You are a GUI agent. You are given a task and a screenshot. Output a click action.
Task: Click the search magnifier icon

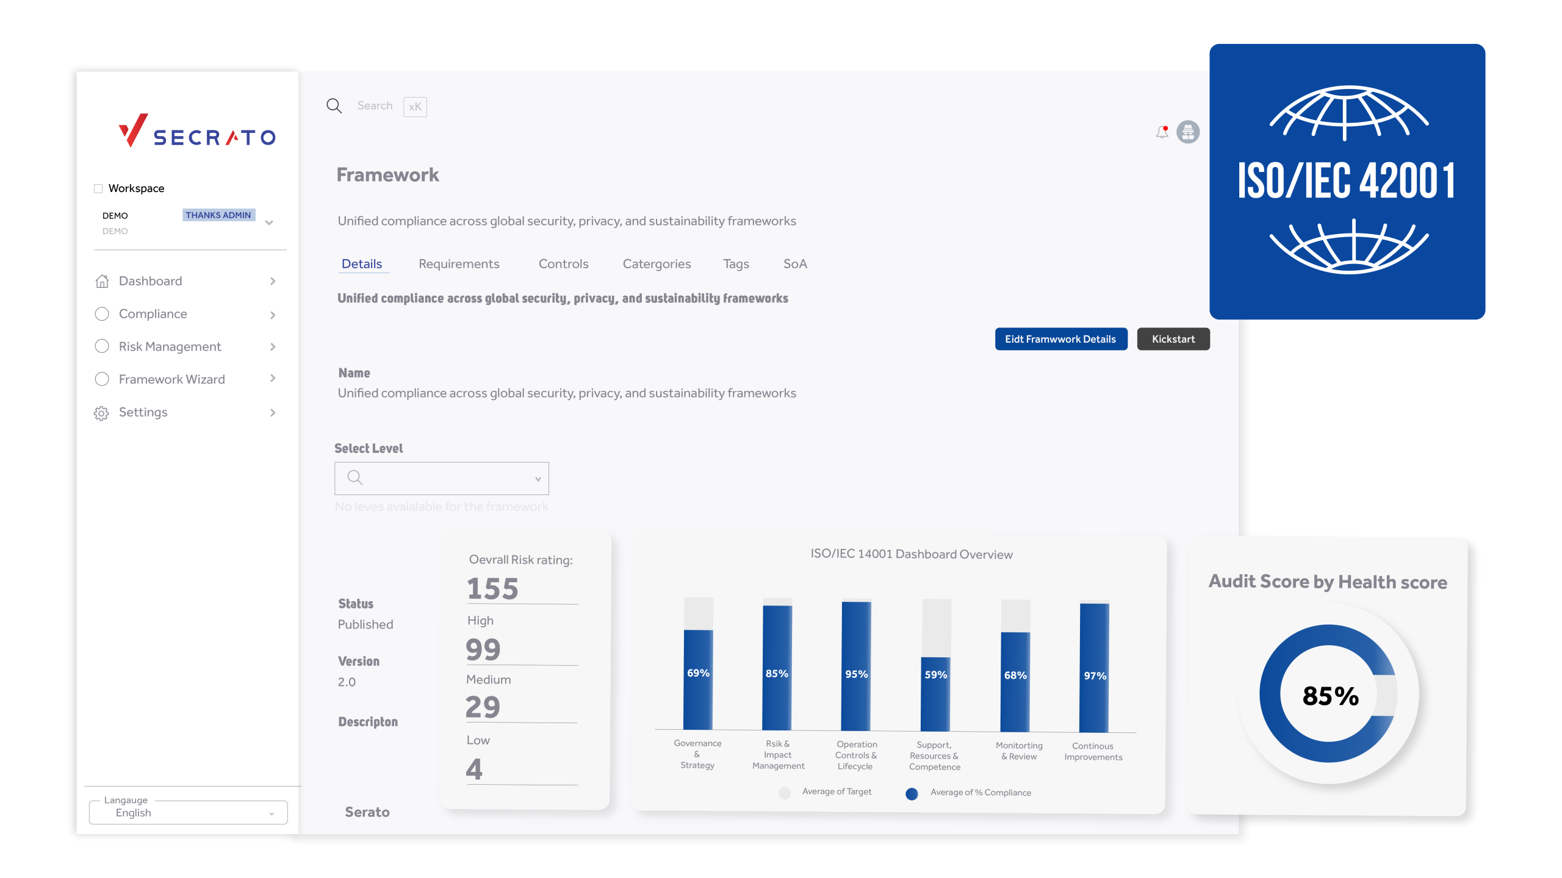point(334,106)
